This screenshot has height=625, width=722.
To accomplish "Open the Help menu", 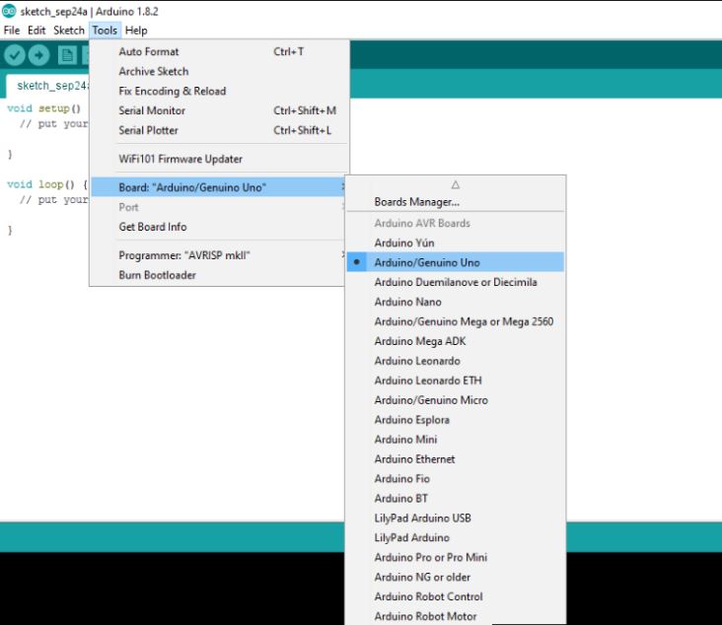I will 136,31.
